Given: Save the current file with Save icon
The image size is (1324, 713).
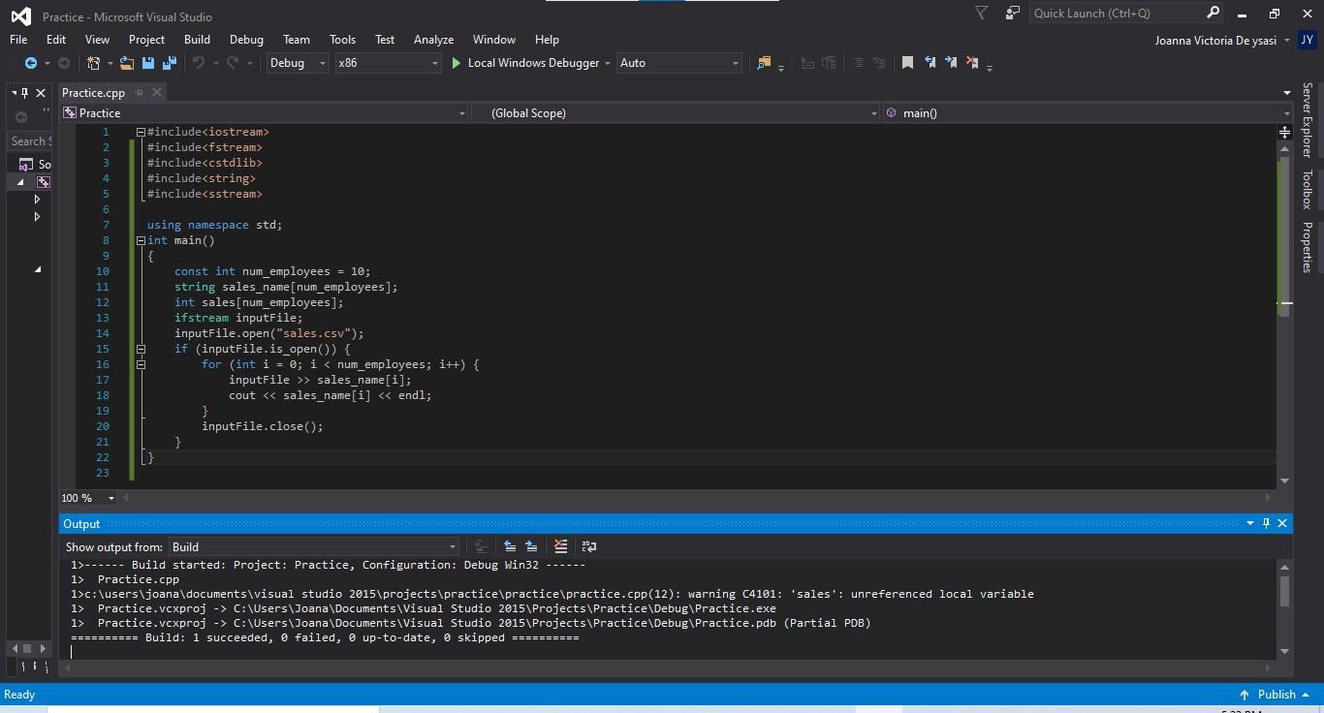Looking at the screenshot, I should click(x=148, y=63).
